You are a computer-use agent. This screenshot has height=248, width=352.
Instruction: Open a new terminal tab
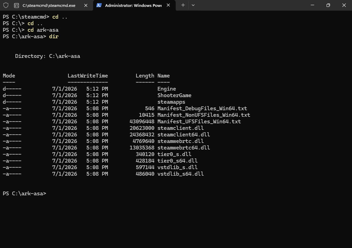click(x=183, y=5)
